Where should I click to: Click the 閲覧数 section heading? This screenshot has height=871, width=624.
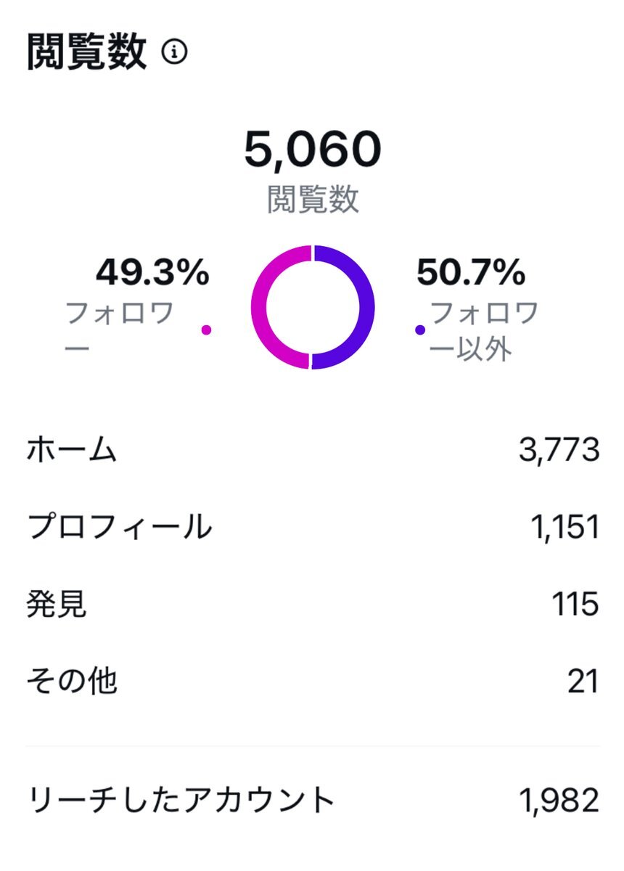point(87,53)
